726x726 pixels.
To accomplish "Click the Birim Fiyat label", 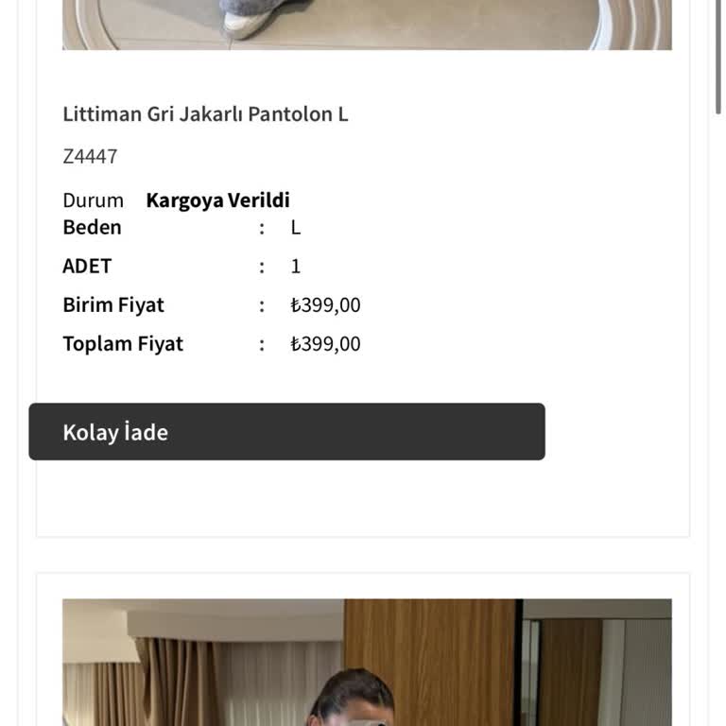I will click(x=113, y=305).
